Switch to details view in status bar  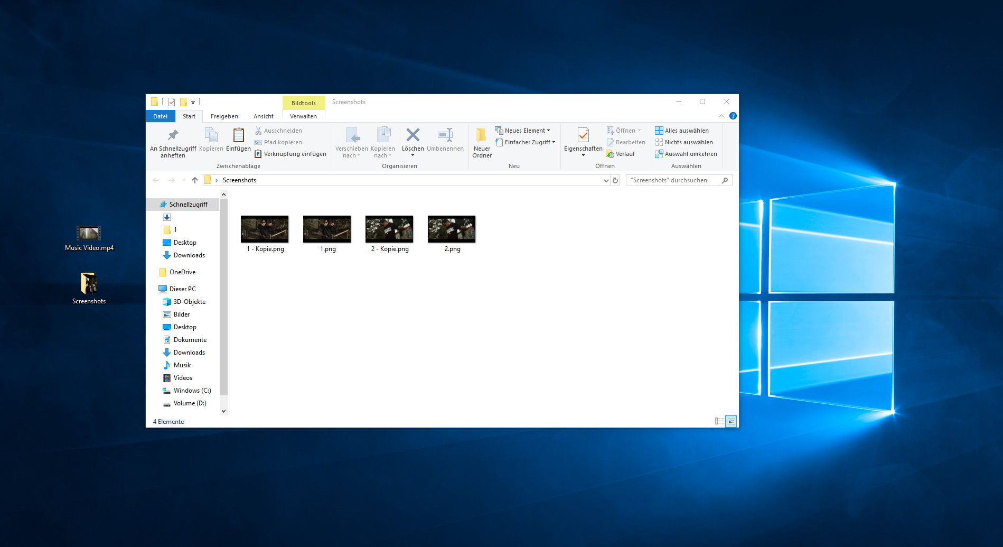point(719,421)
